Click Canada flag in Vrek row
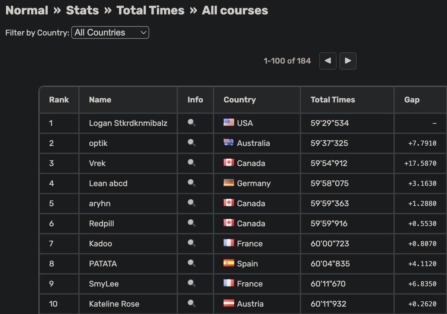The height and width of the screenshot is (314, 447). [229, 162]
